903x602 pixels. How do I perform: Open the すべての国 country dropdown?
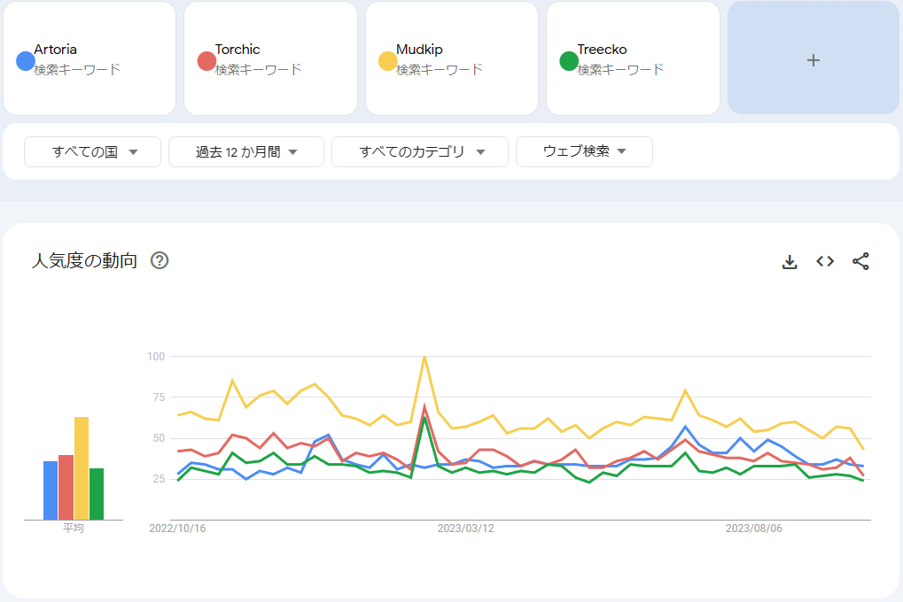(93, 151)
